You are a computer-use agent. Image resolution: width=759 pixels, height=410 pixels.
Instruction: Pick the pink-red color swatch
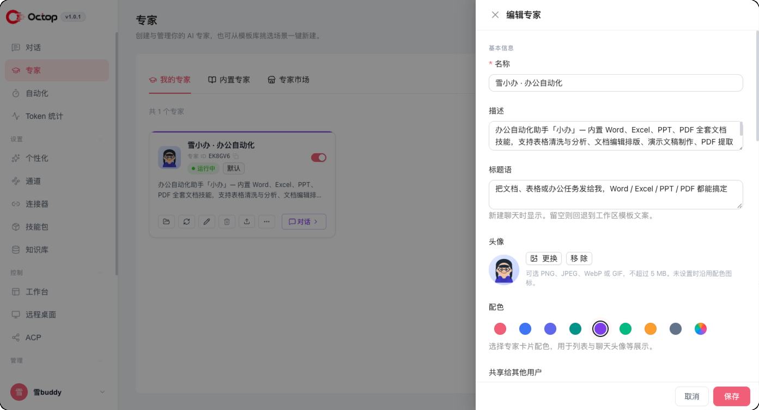coord(500,329)
